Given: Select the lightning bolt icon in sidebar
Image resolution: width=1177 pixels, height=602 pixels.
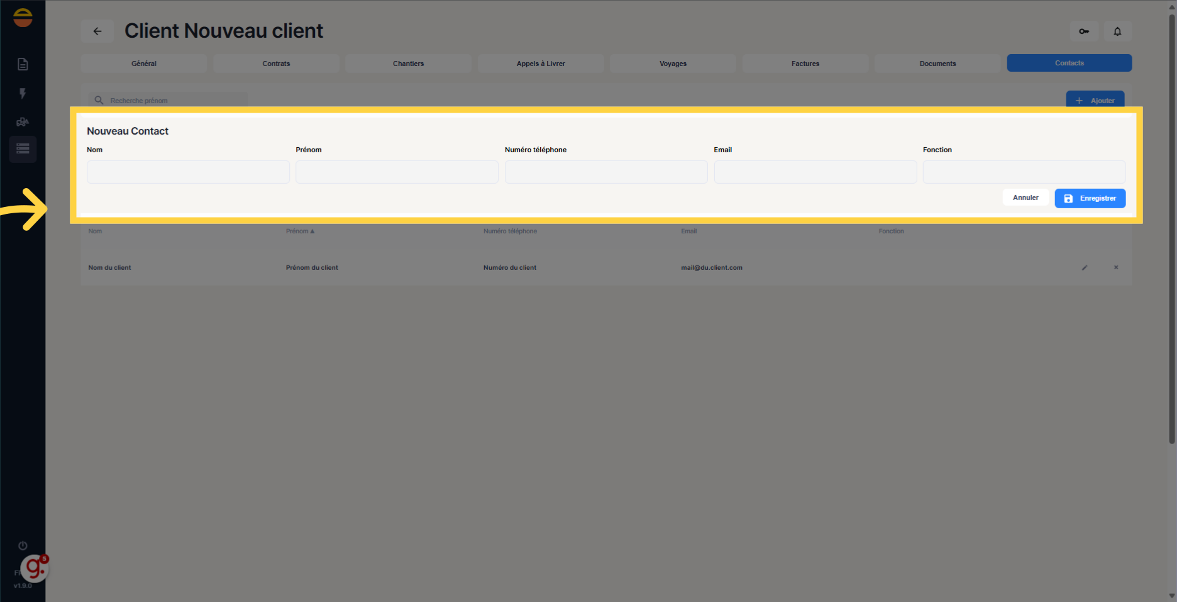Looking at the screenshot, I should pos(23,94).
